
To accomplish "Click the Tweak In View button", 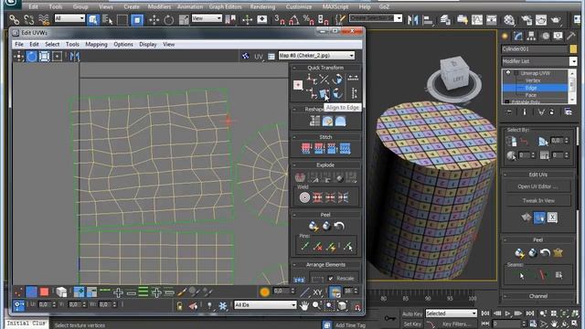I will tap(538, 201).
